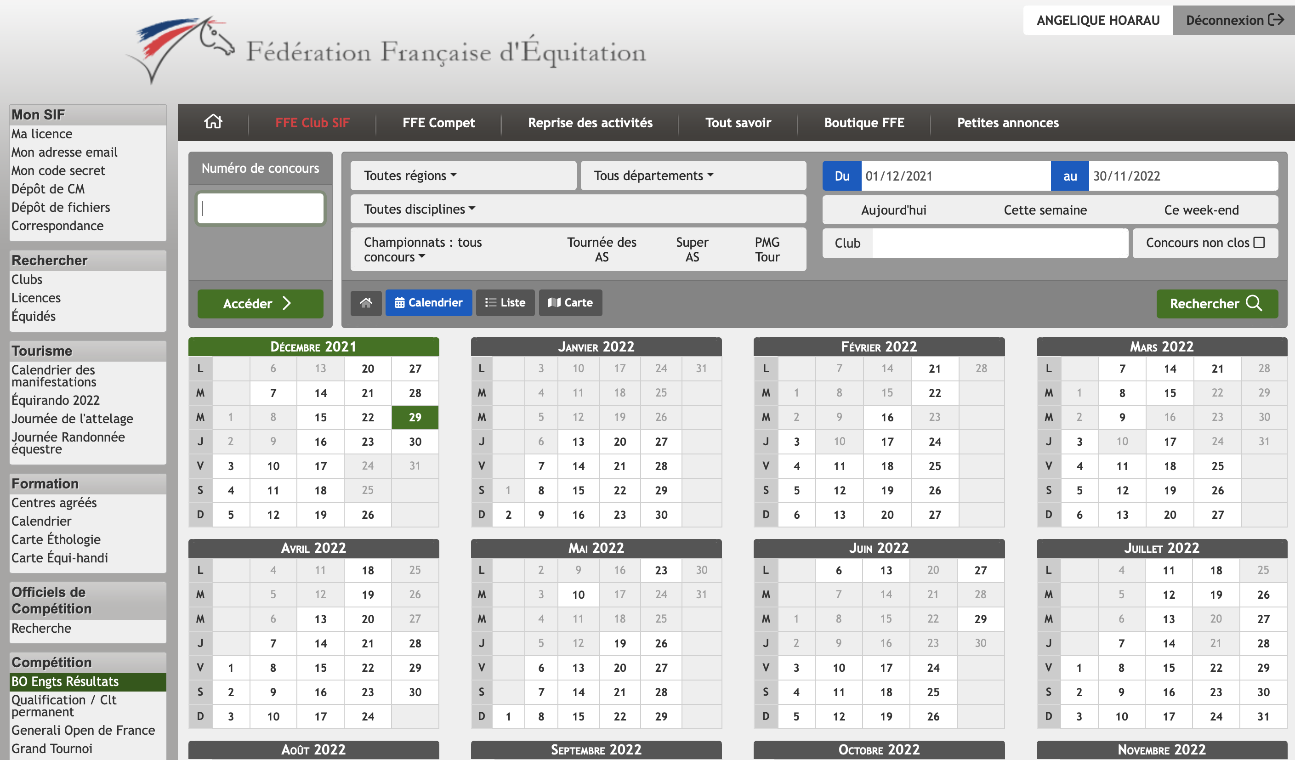The height and width of the screenshot is (760, 1295).
Task: Open Journée Randonnée équestre link
Action: pyautogui.click(x=68, y=442)
